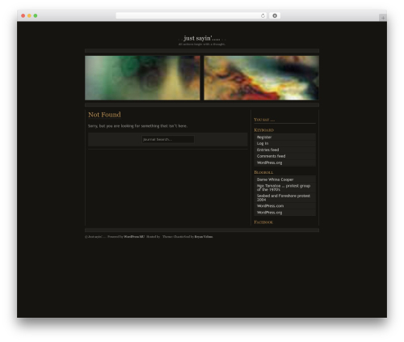Click the red close window button
The image size is (404, 342).
coord(23,15)
